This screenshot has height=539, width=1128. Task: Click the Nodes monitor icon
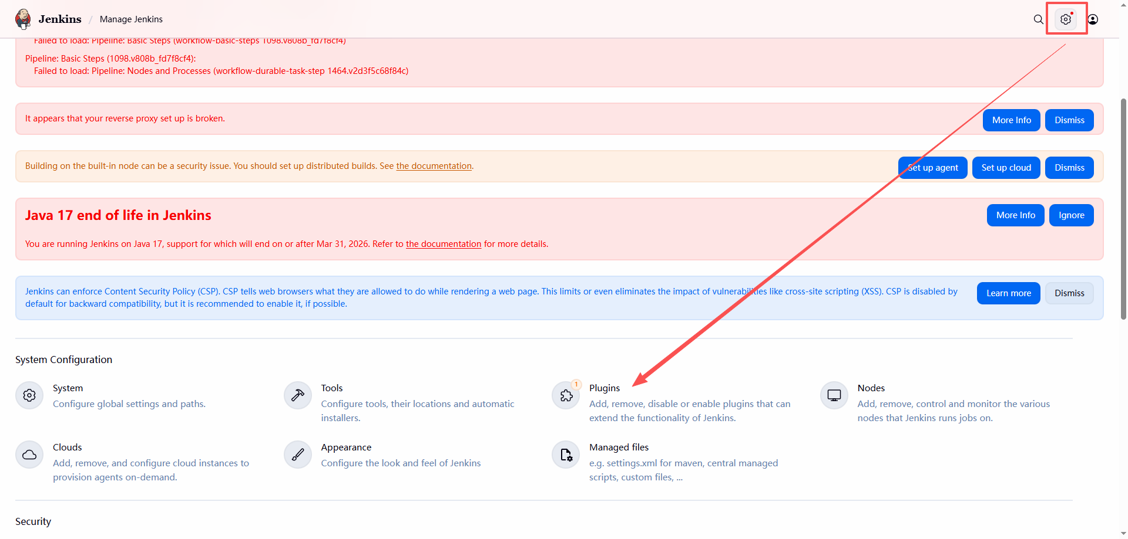coord(834,395)
